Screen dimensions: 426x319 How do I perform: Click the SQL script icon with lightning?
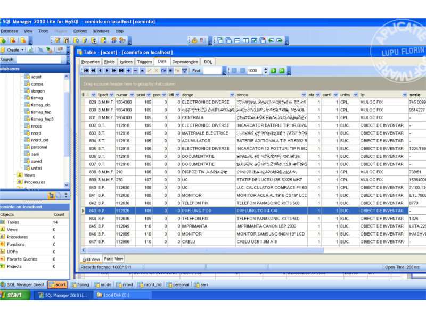tap(85, 40)
